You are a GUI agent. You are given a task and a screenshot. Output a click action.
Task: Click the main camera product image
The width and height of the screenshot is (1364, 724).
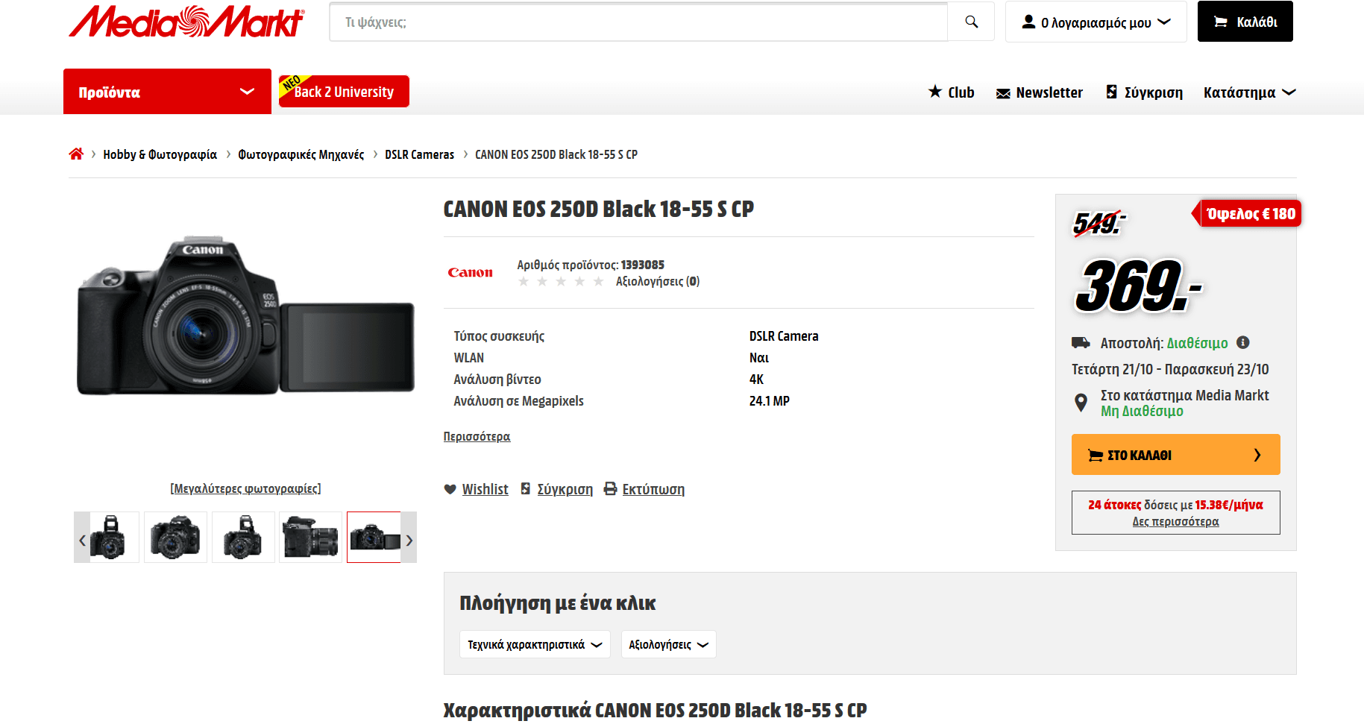[245, 315]
